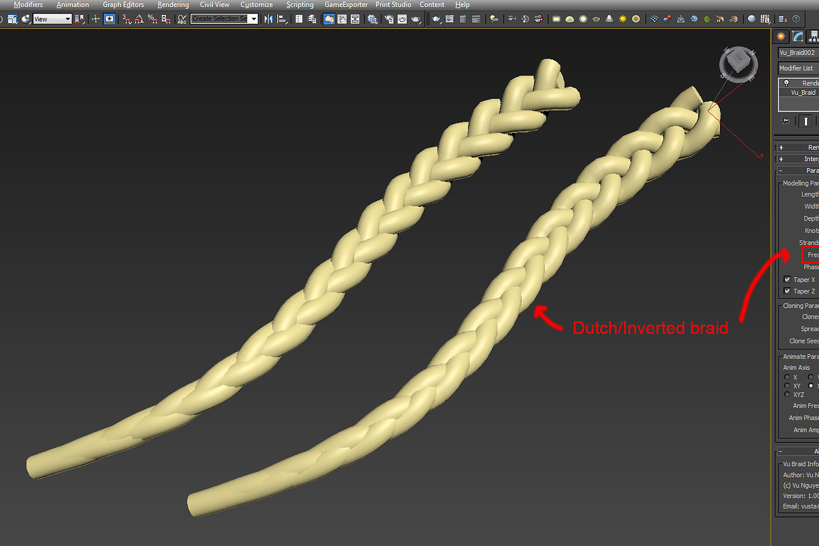The width and height of the screenshot is (819, 546).
Task: Click the Strands parameter label
Action: tap(809, 243)
